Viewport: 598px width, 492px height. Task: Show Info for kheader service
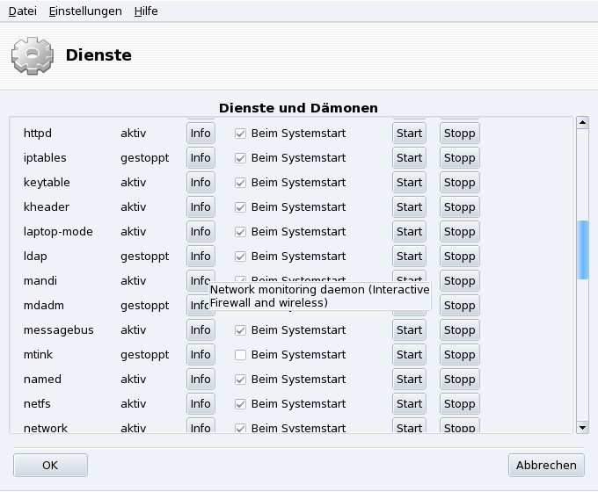[x=201, y=207]
